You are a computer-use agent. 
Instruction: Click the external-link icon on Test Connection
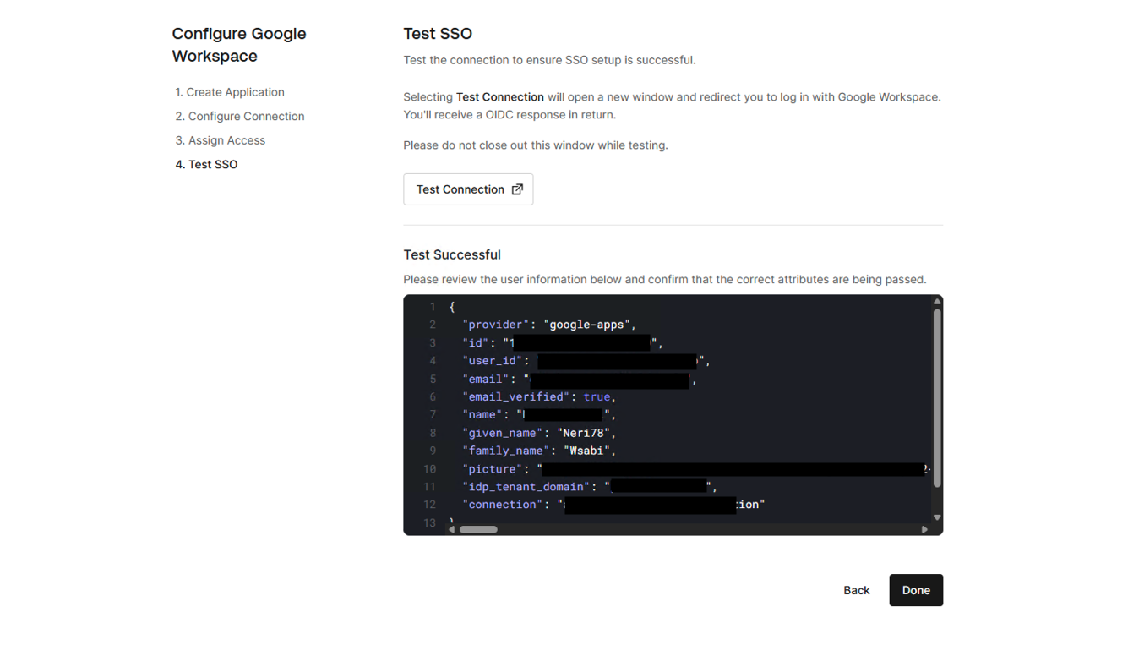click(x=517, y=189)
